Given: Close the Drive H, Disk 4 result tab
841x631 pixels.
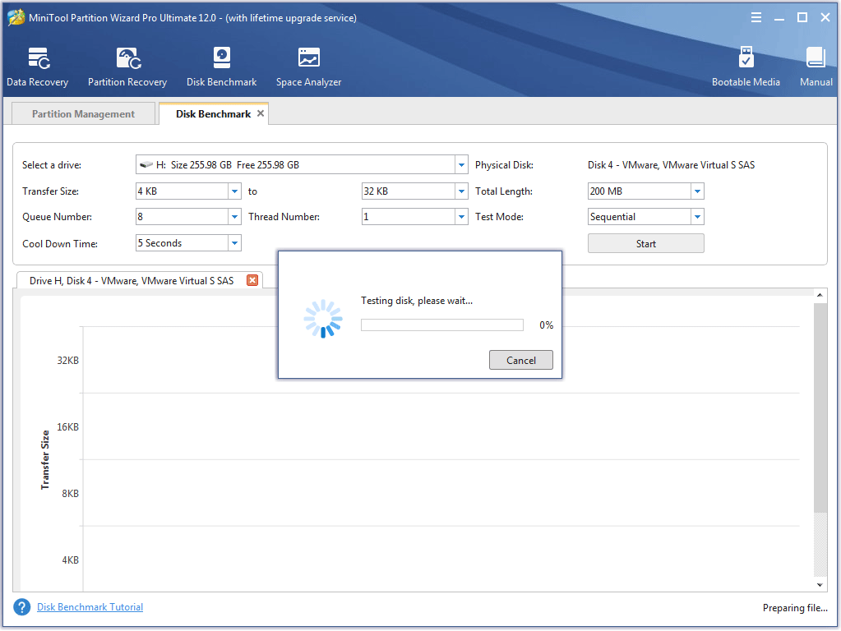Looking at the screenshot, I should [x=252, y=280].
